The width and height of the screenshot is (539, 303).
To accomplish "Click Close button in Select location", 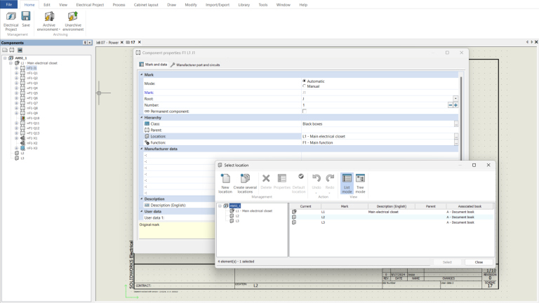I will coord(479,262).
